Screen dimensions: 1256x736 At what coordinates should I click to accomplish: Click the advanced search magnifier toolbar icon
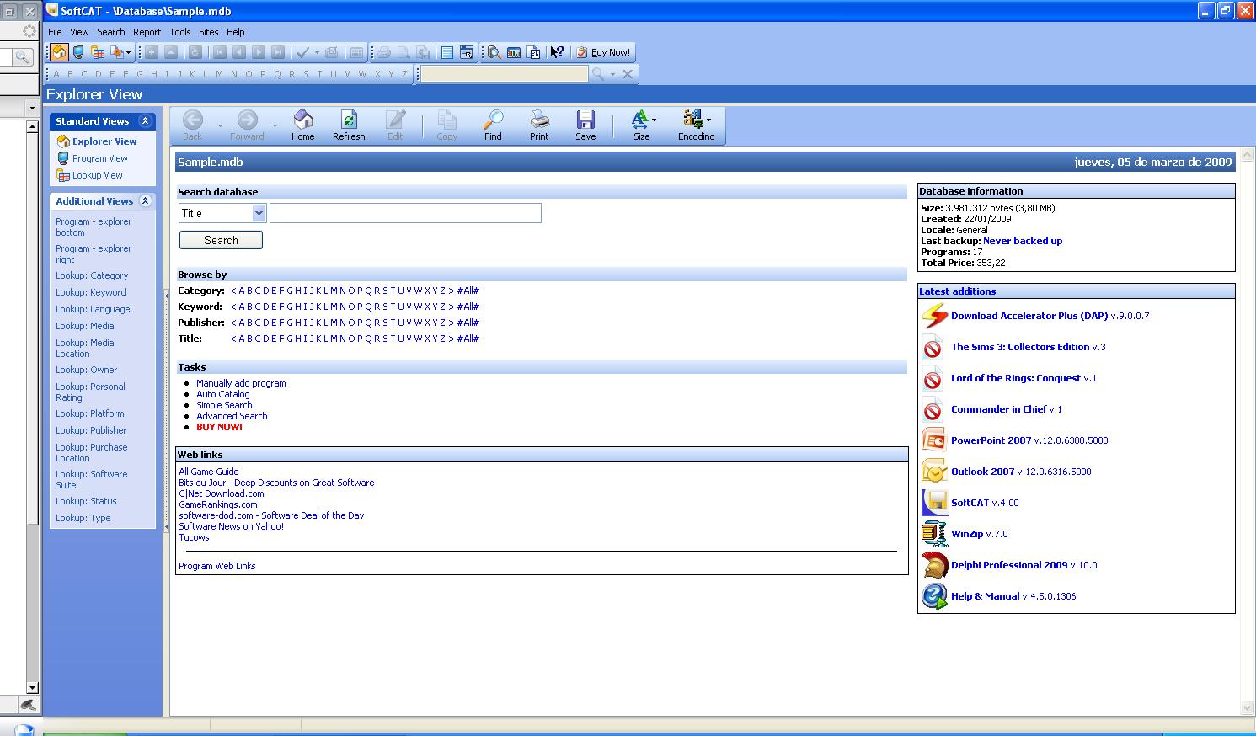click(494, 52)
